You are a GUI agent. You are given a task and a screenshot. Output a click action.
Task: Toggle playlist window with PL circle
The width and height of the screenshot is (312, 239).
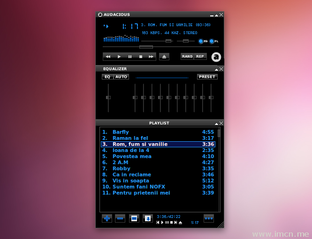point(212,41)
